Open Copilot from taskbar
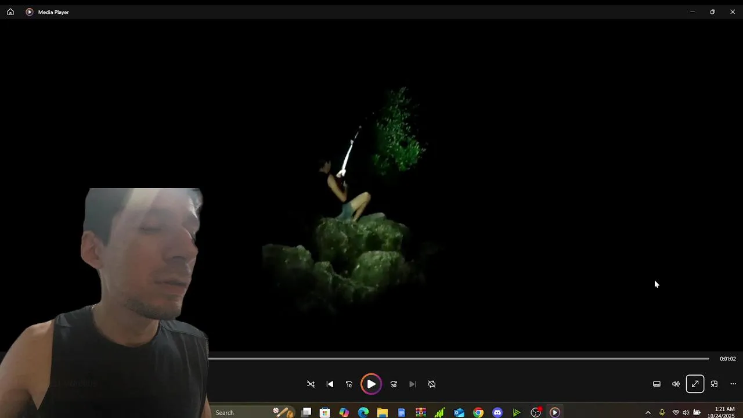 [x=344, y=412]
